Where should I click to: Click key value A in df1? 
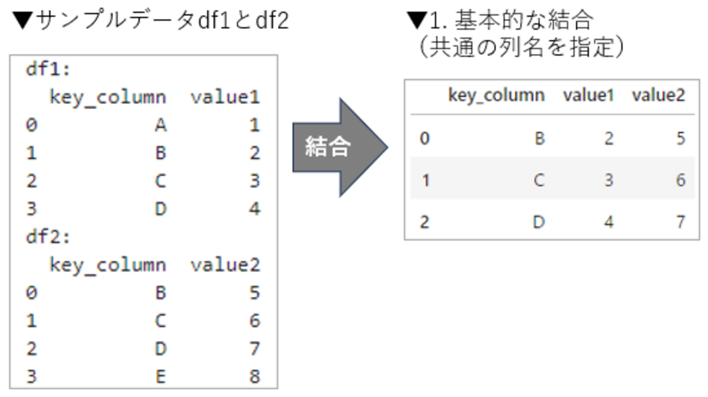pos(160,126)
